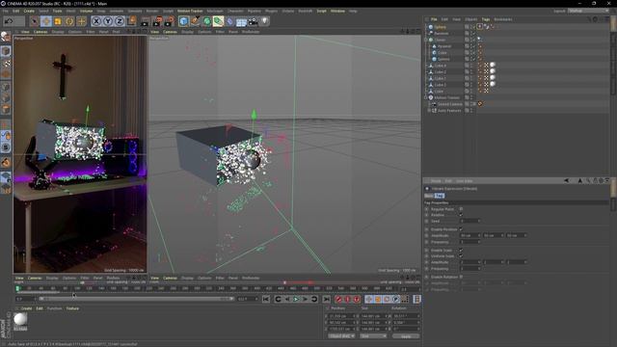Image resolution: width=617 pixels, height=347 pixels.
Task: Toggle Position keyframe recording icon
Action: 368,300
